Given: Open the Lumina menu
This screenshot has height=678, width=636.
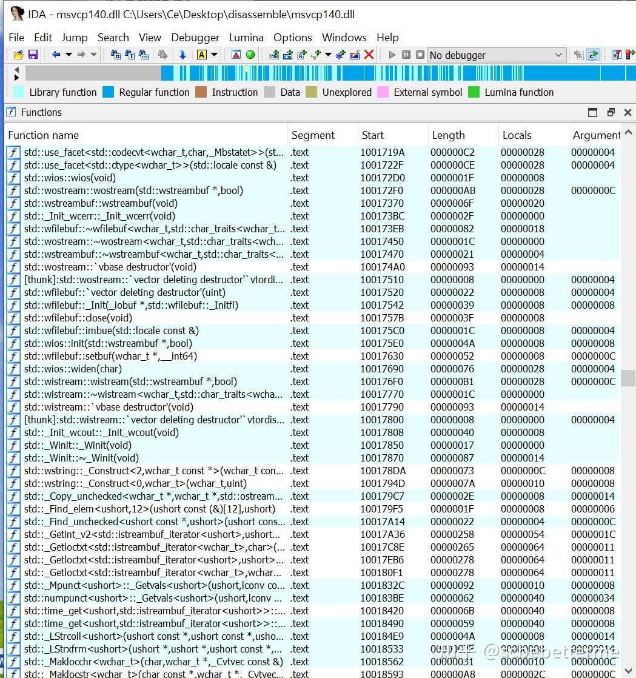Looking at the screenshot, I should pos(246,38).
